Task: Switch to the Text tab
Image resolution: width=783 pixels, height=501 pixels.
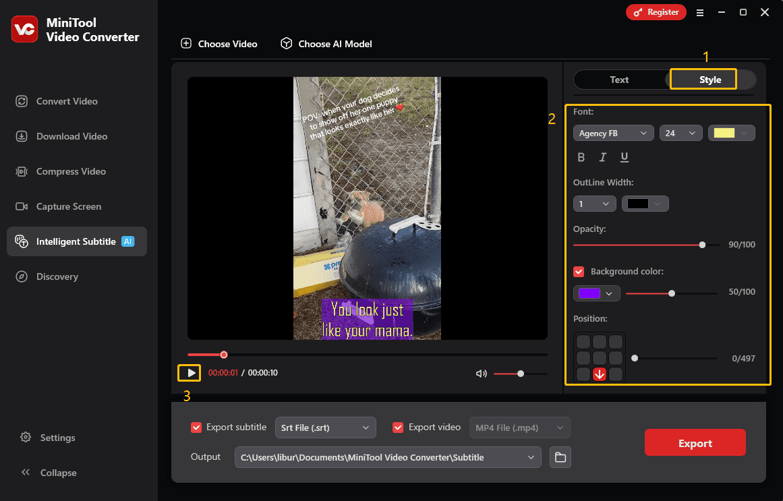Action: point(619,80)
